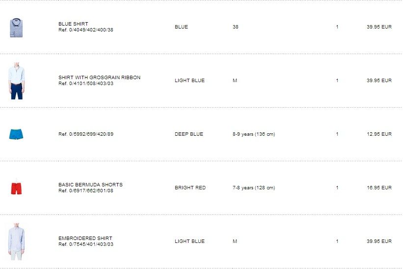403x269 pixels.
Task: Click the blue shirt product thumbnail
Action: (16, 27)
